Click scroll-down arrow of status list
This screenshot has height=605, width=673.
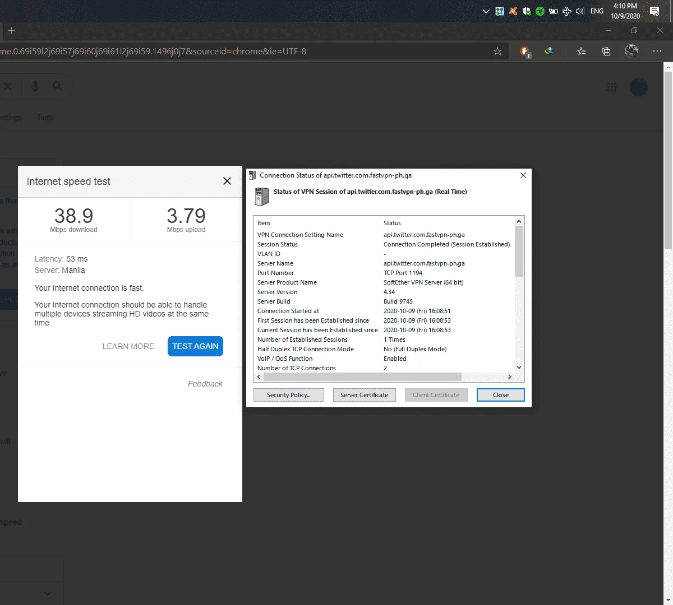(519, 367)
